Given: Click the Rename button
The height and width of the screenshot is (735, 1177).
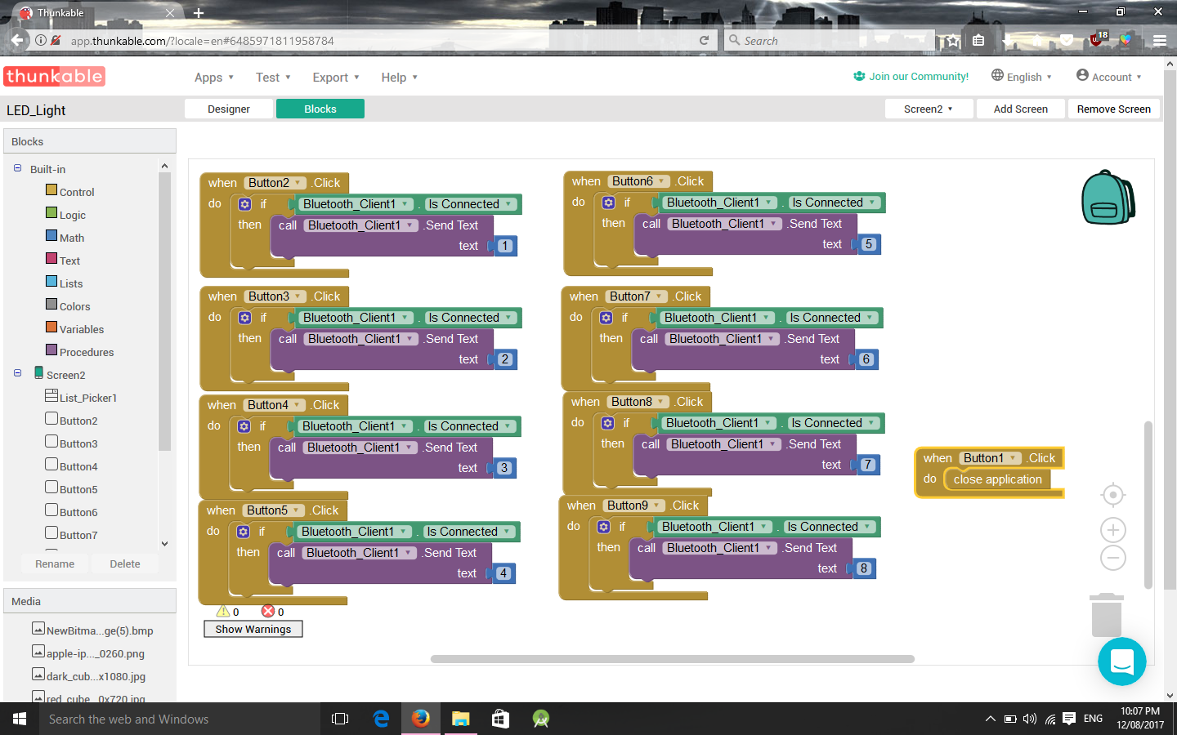Looking at the screenshot, I should coord(55,563).
